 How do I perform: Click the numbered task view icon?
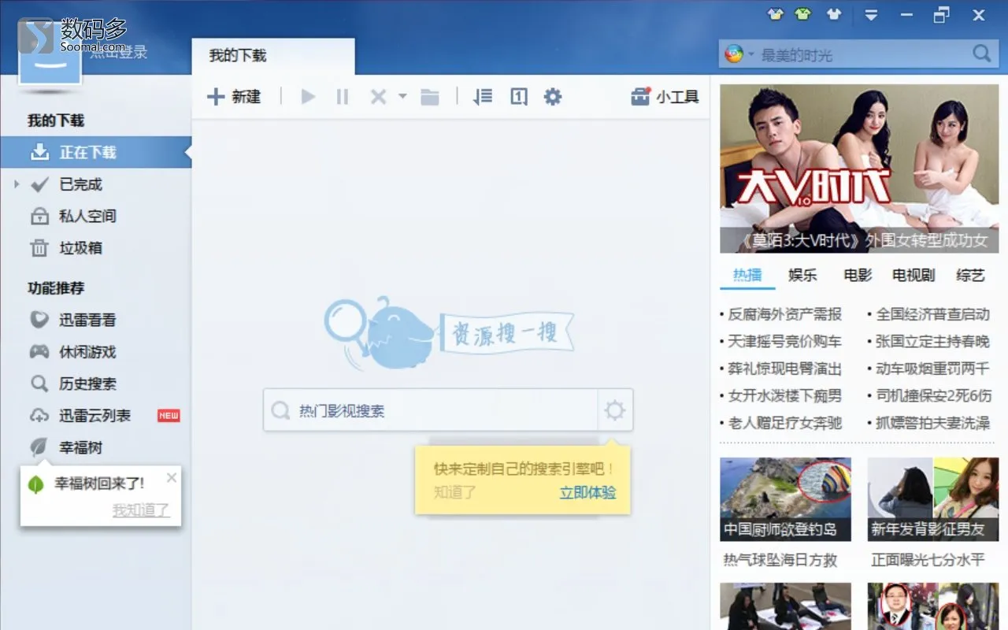pyautogui.click(x=518, y=97)
